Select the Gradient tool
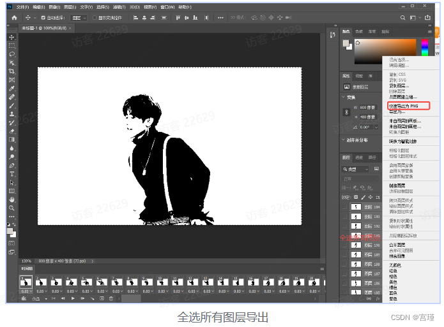The image size is (444, 327). (x=11, y=140)
